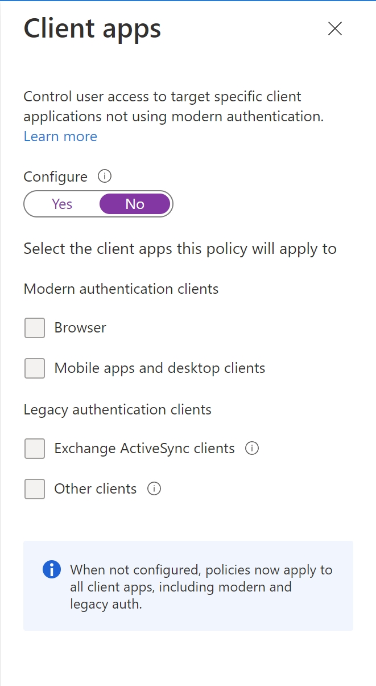Screen dimensions: 376x686
Task: Check the Other clients option
Action: pos(34,488)
